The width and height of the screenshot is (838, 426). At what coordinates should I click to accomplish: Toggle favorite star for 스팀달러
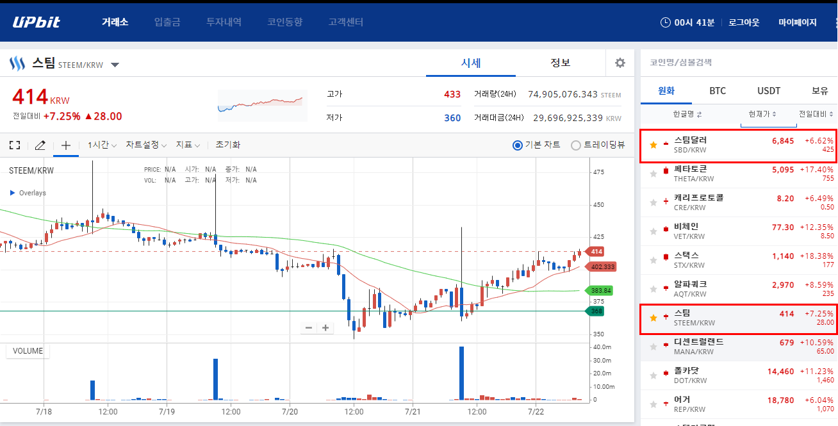tap(653, 145)
